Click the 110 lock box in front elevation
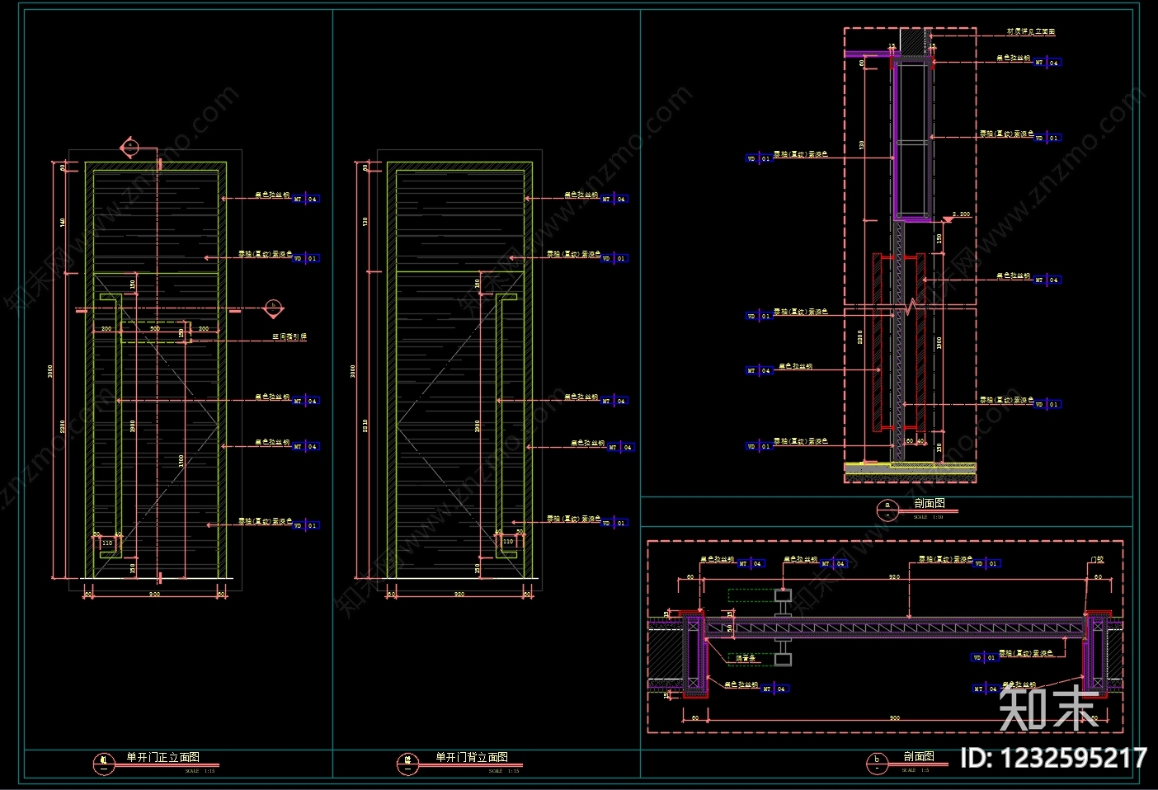The height and width of the screenshot is (790, 1158). tap(106, 543)
